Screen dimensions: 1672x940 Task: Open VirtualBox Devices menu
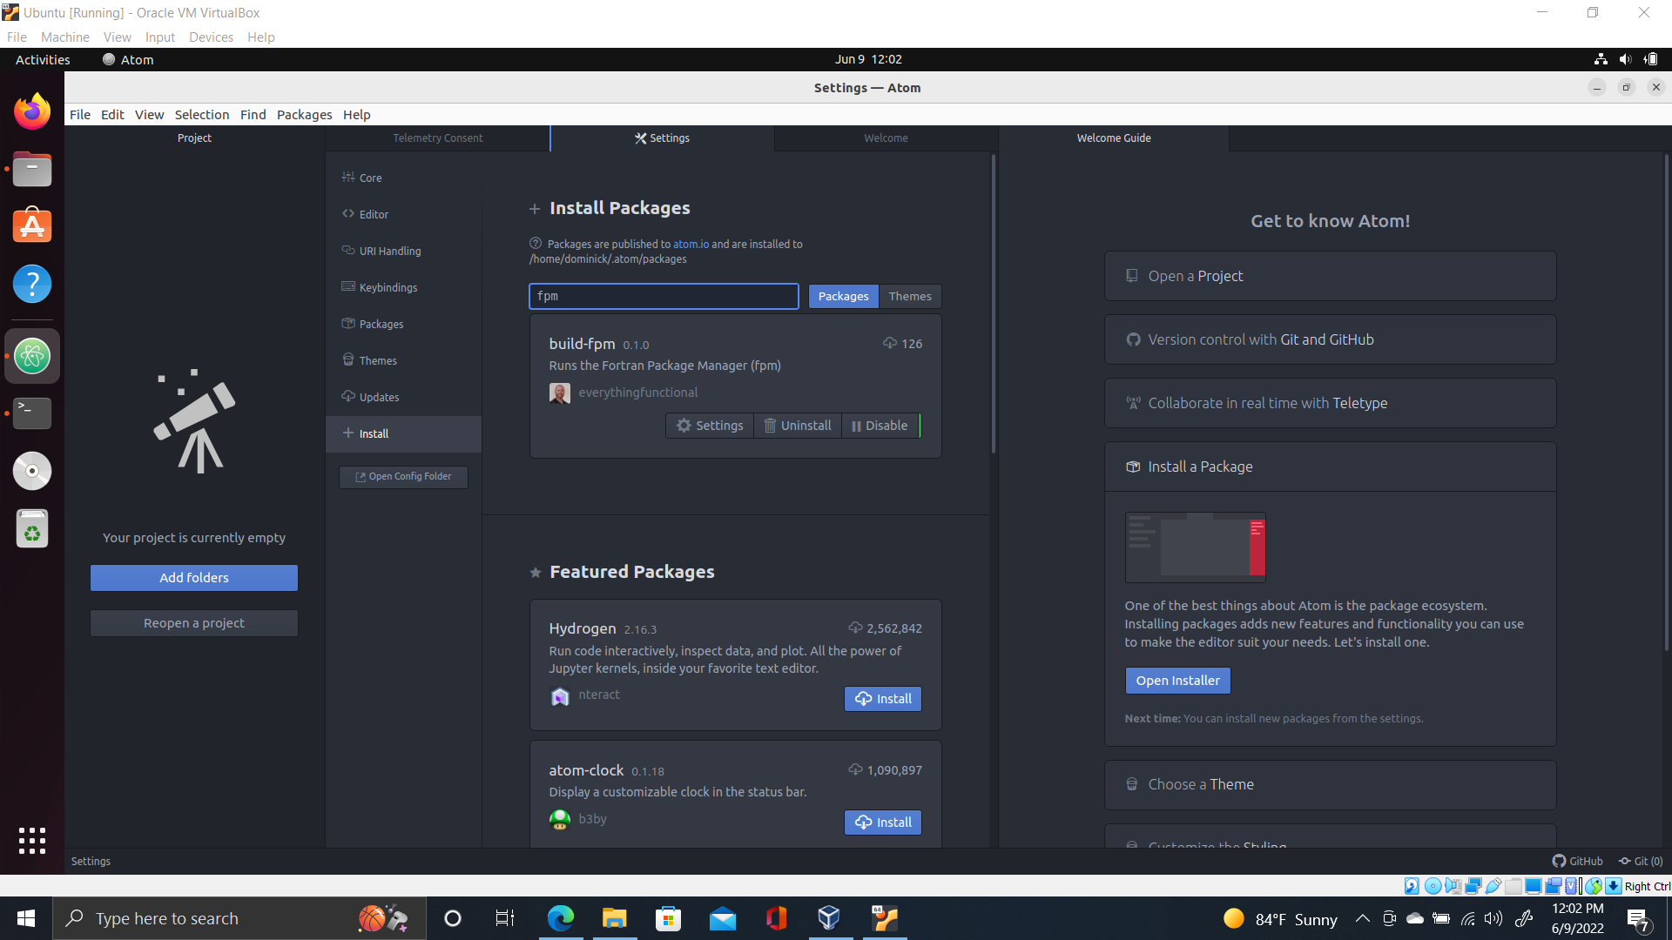coord(211,37)
